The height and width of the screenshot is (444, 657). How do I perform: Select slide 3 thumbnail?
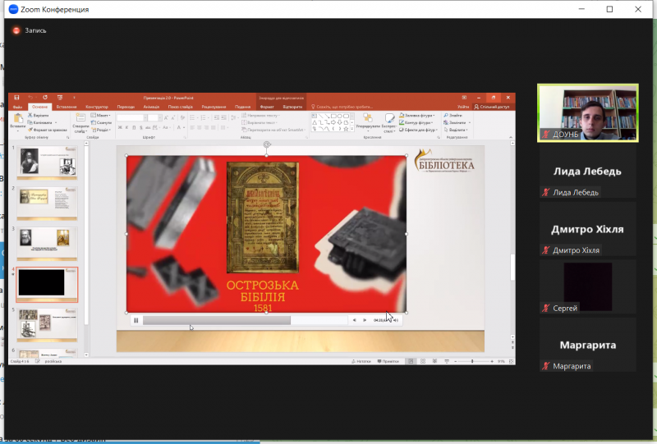click(47, 244)
